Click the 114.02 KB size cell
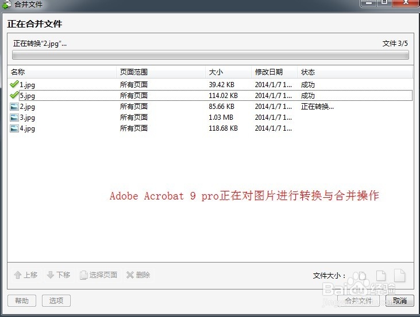This screenshot has width=420, height=317. click(x=223, y=96)
